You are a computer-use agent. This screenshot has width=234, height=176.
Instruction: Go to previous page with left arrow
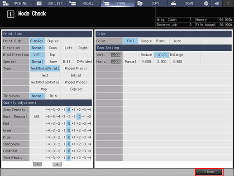pyautogui.click(x=38, y=164)
